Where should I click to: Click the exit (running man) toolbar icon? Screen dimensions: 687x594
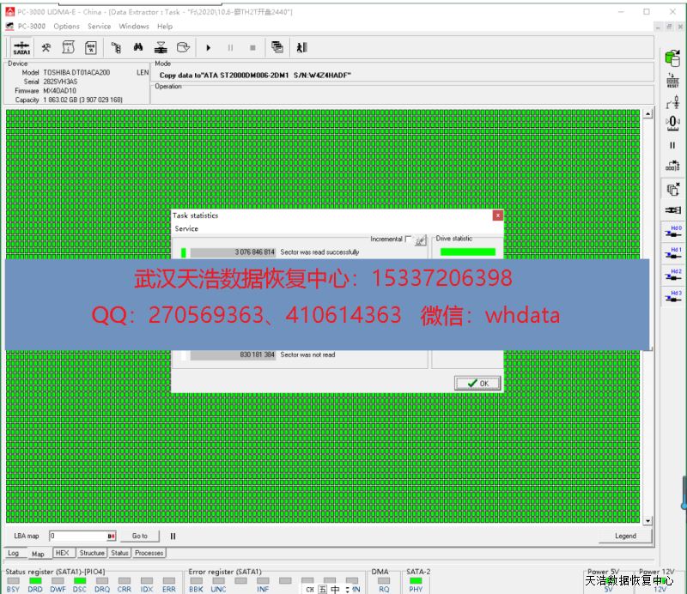coord(301,48)
